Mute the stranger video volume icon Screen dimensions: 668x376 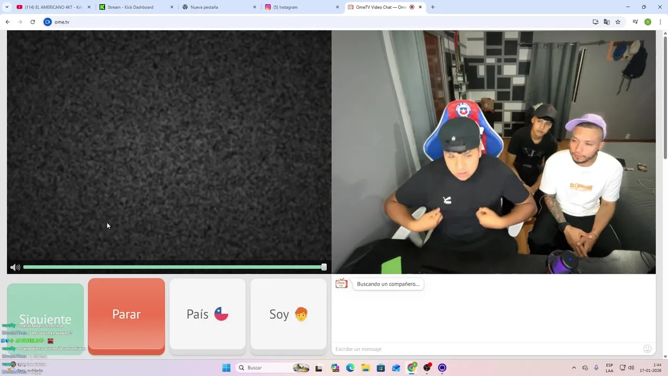tap(15, 267)
